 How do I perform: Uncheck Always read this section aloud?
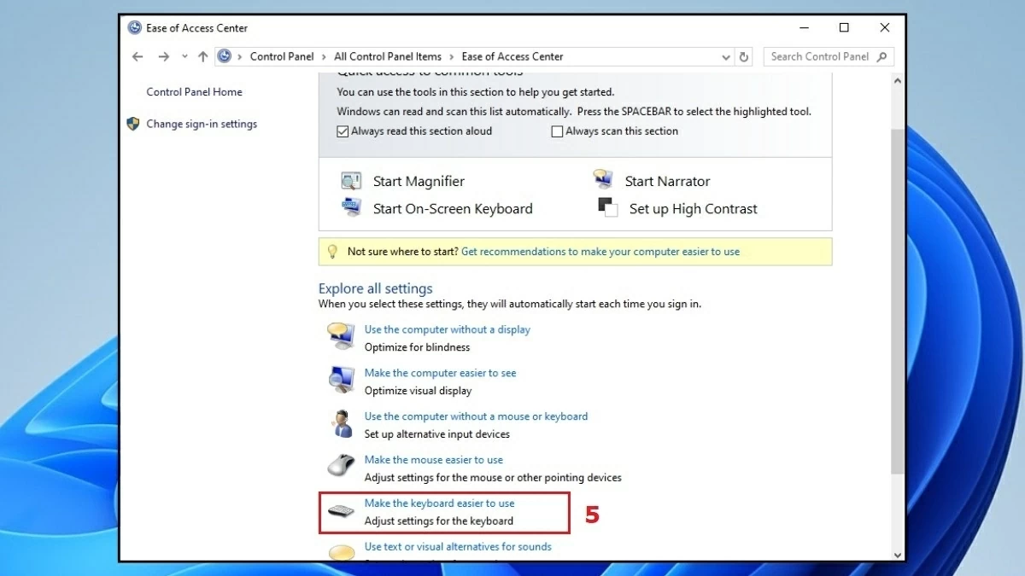(343, 131)
